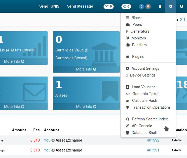
Task: Click the Generators branch icon
Action: [127, 31]
